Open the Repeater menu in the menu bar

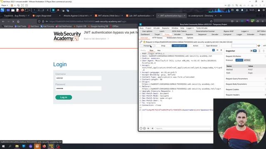click(x=165, y=28)
